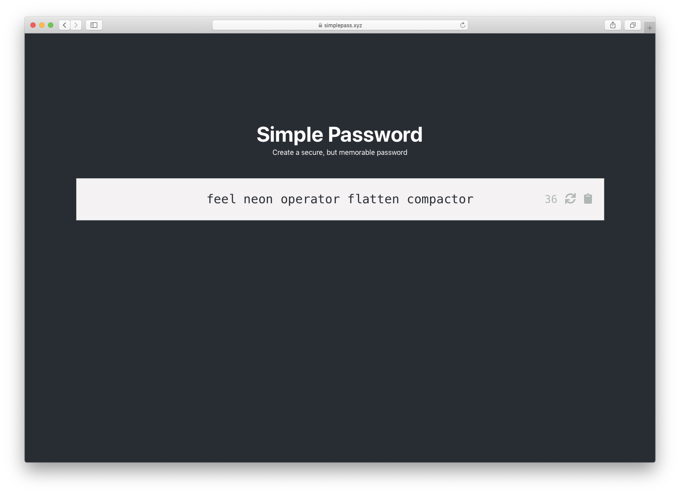Open the Safari share menu
The image size is (680, 495).
click(x=613, y=25)
